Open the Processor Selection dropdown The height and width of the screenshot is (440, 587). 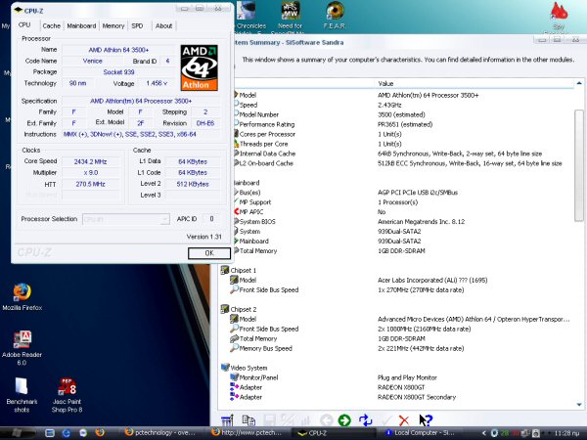pyautogui.click(x=126, y=219)
